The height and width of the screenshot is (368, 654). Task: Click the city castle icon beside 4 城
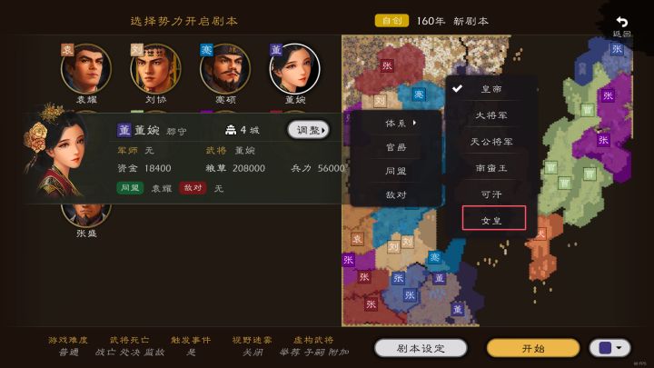[231, 130]
